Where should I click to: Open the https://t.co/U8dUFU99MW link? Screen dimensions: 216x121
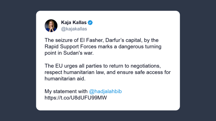pyautogui.click(x=76, y=98)
